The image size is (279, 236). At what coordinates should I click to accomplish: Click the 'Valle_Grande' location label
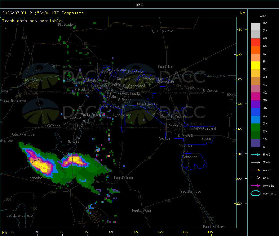click(x=92, y=114)
